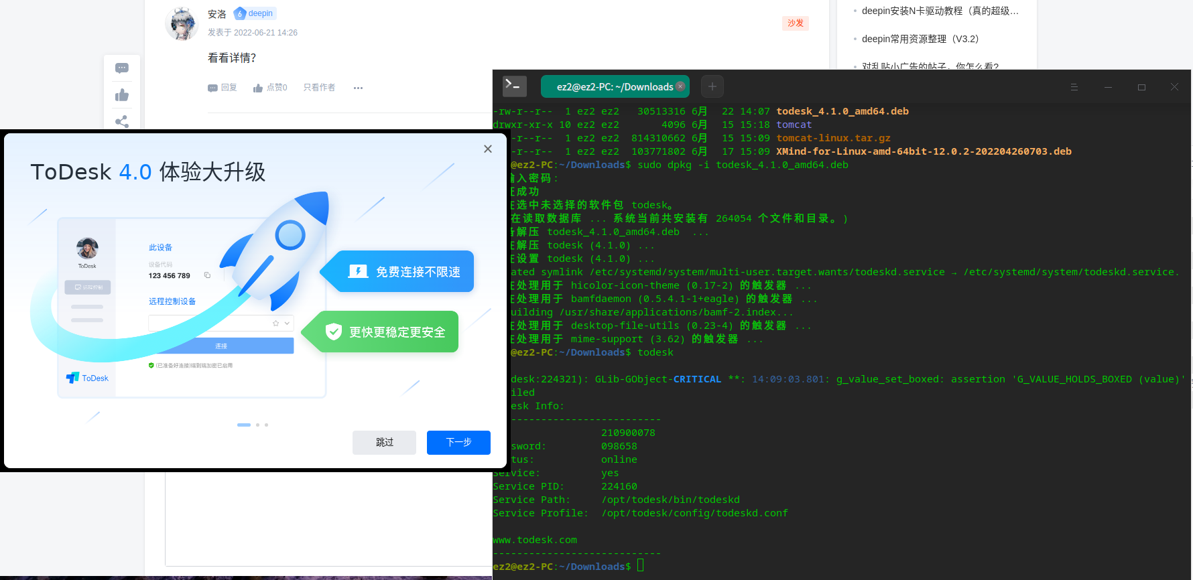Click 回复 to reply to the post

point(223,88)
